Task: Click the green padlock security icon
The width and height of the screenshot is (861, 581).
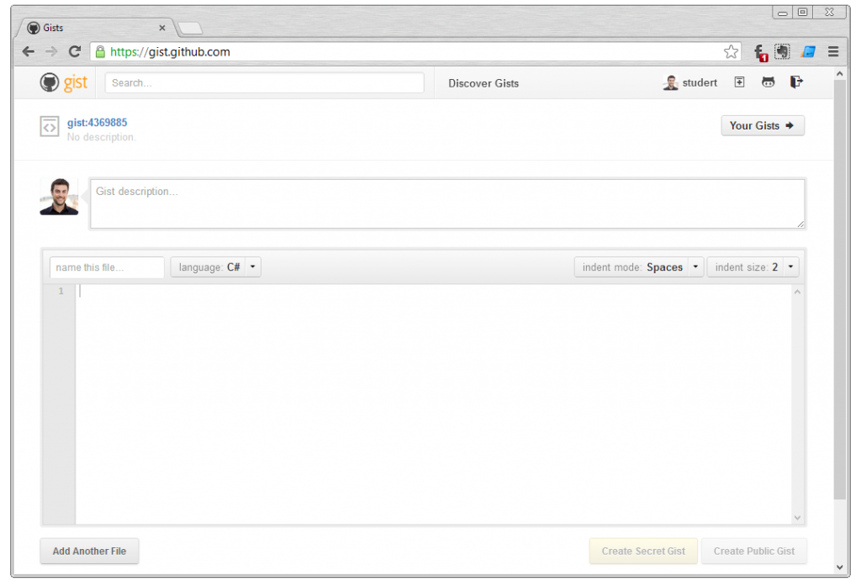Action: [100, 51]
